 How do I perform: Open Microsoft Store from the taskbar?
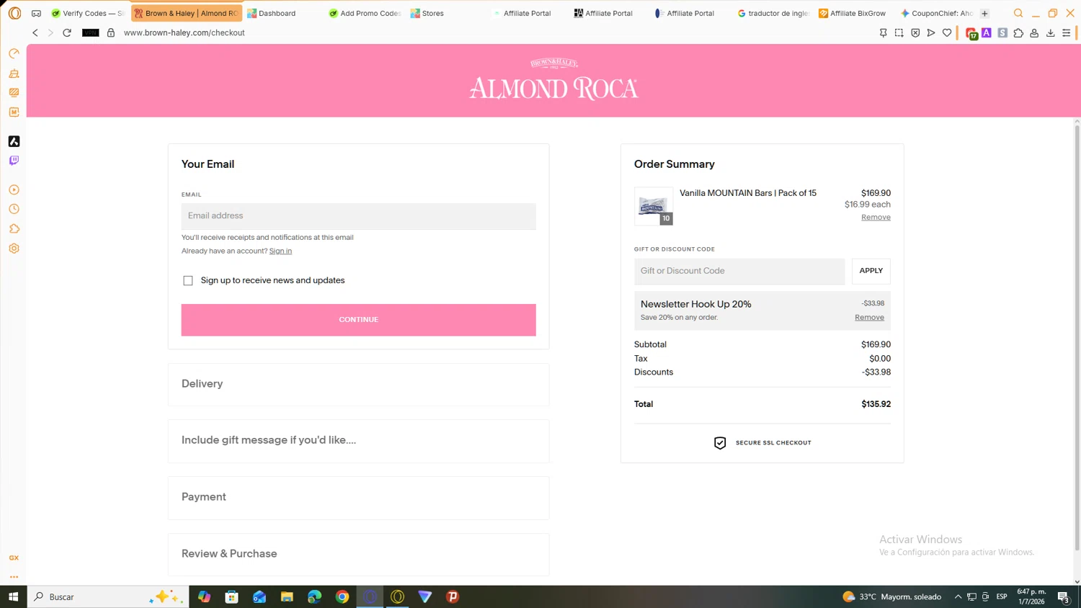(x=231, y=596)
